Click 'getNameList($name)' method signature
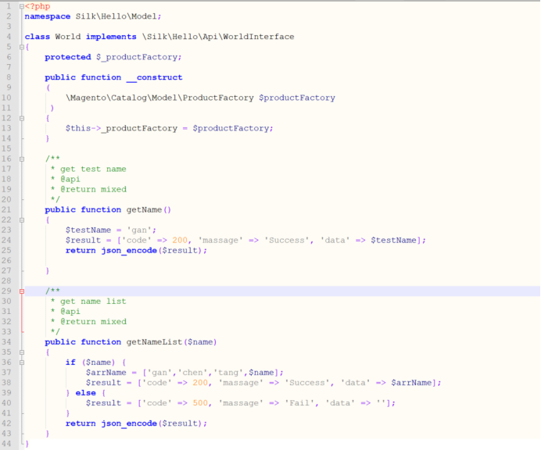The height and width of the screenshot is (450, 541). pyautogui.click(x=171, y=342)
